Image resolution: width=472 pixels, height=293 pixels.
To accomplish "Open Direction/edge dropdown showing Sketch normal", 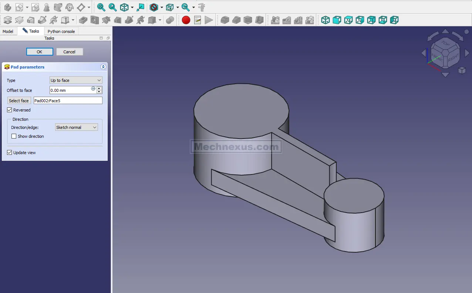I will tap(76, 127).
